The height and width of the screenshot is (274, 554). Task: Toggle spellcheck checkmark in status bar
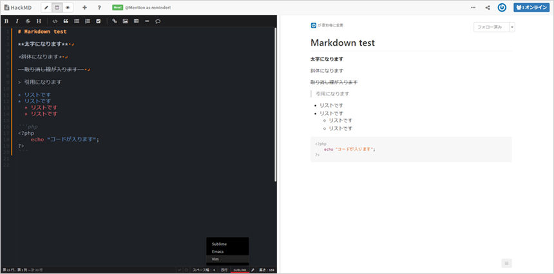click(x=180, y=270)
